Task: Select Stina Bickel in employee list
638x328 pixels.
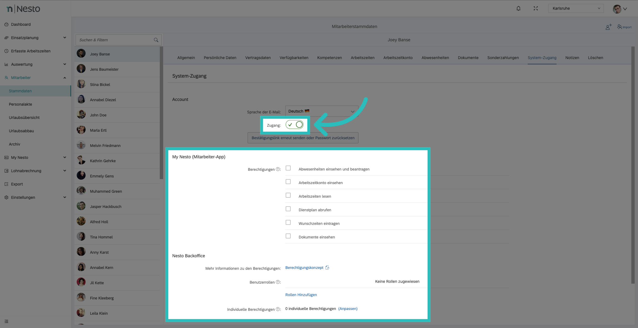Action: [100, 85]
